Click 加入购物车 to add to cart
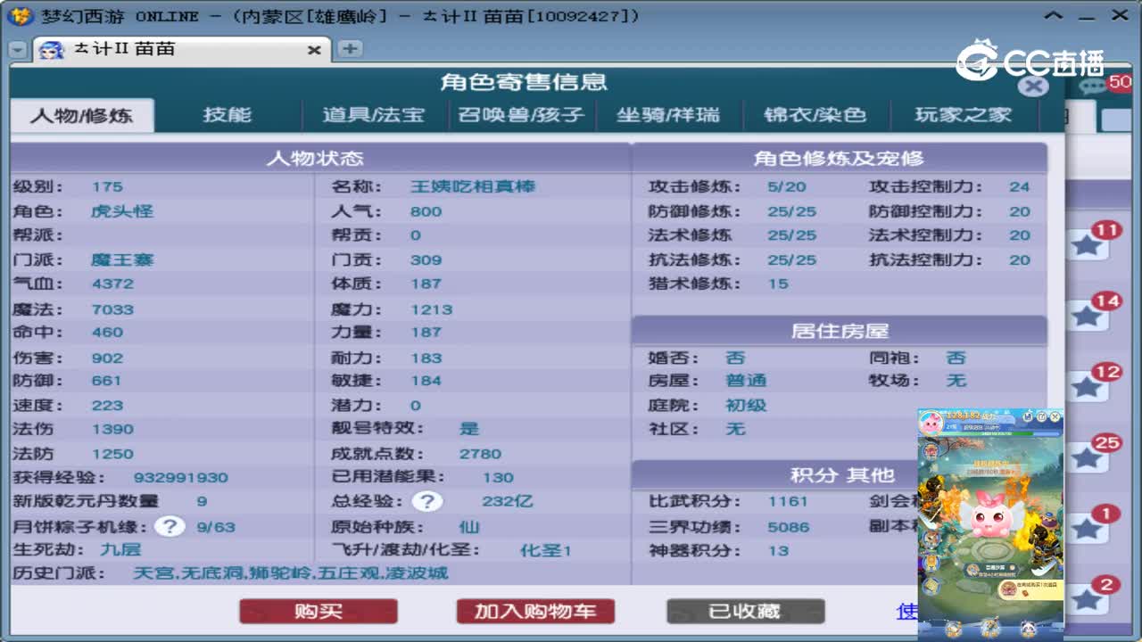 535,612
